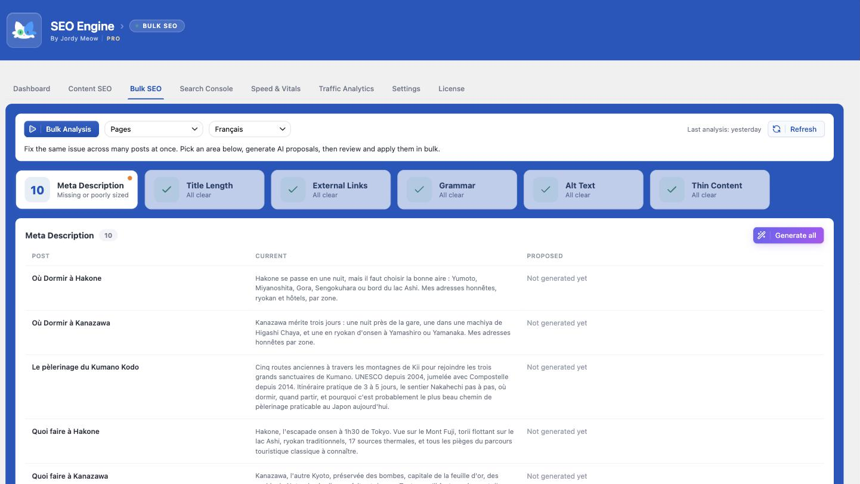
Task: Click the Thin Content checkmark icon
Action: click(672, 190)
